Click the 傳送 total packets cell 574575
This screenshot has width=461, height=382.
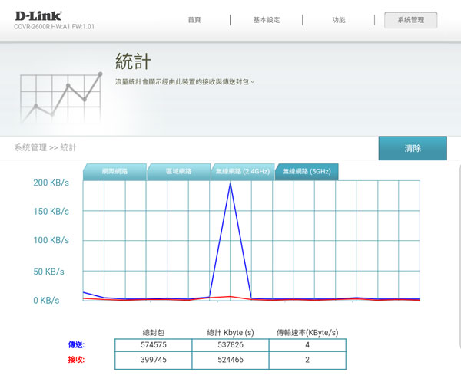click(x=154, y=345)
